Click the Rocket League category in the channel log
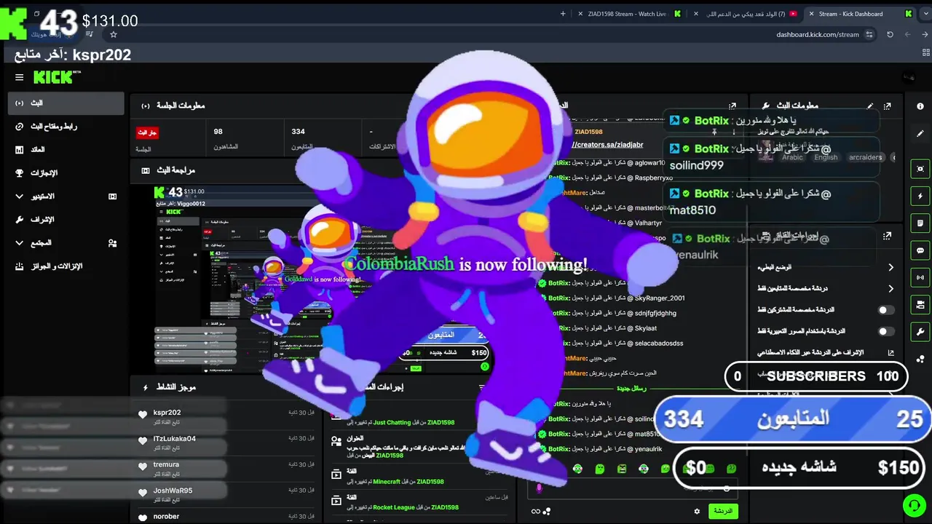This screenshot has height=524, width=932. point(394,508)
